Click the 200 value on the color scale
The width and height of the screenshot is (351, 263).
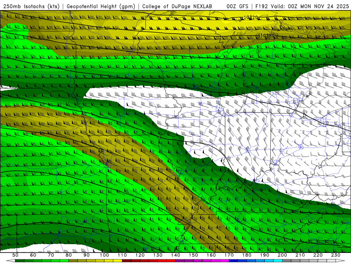(x=282, y=255)
